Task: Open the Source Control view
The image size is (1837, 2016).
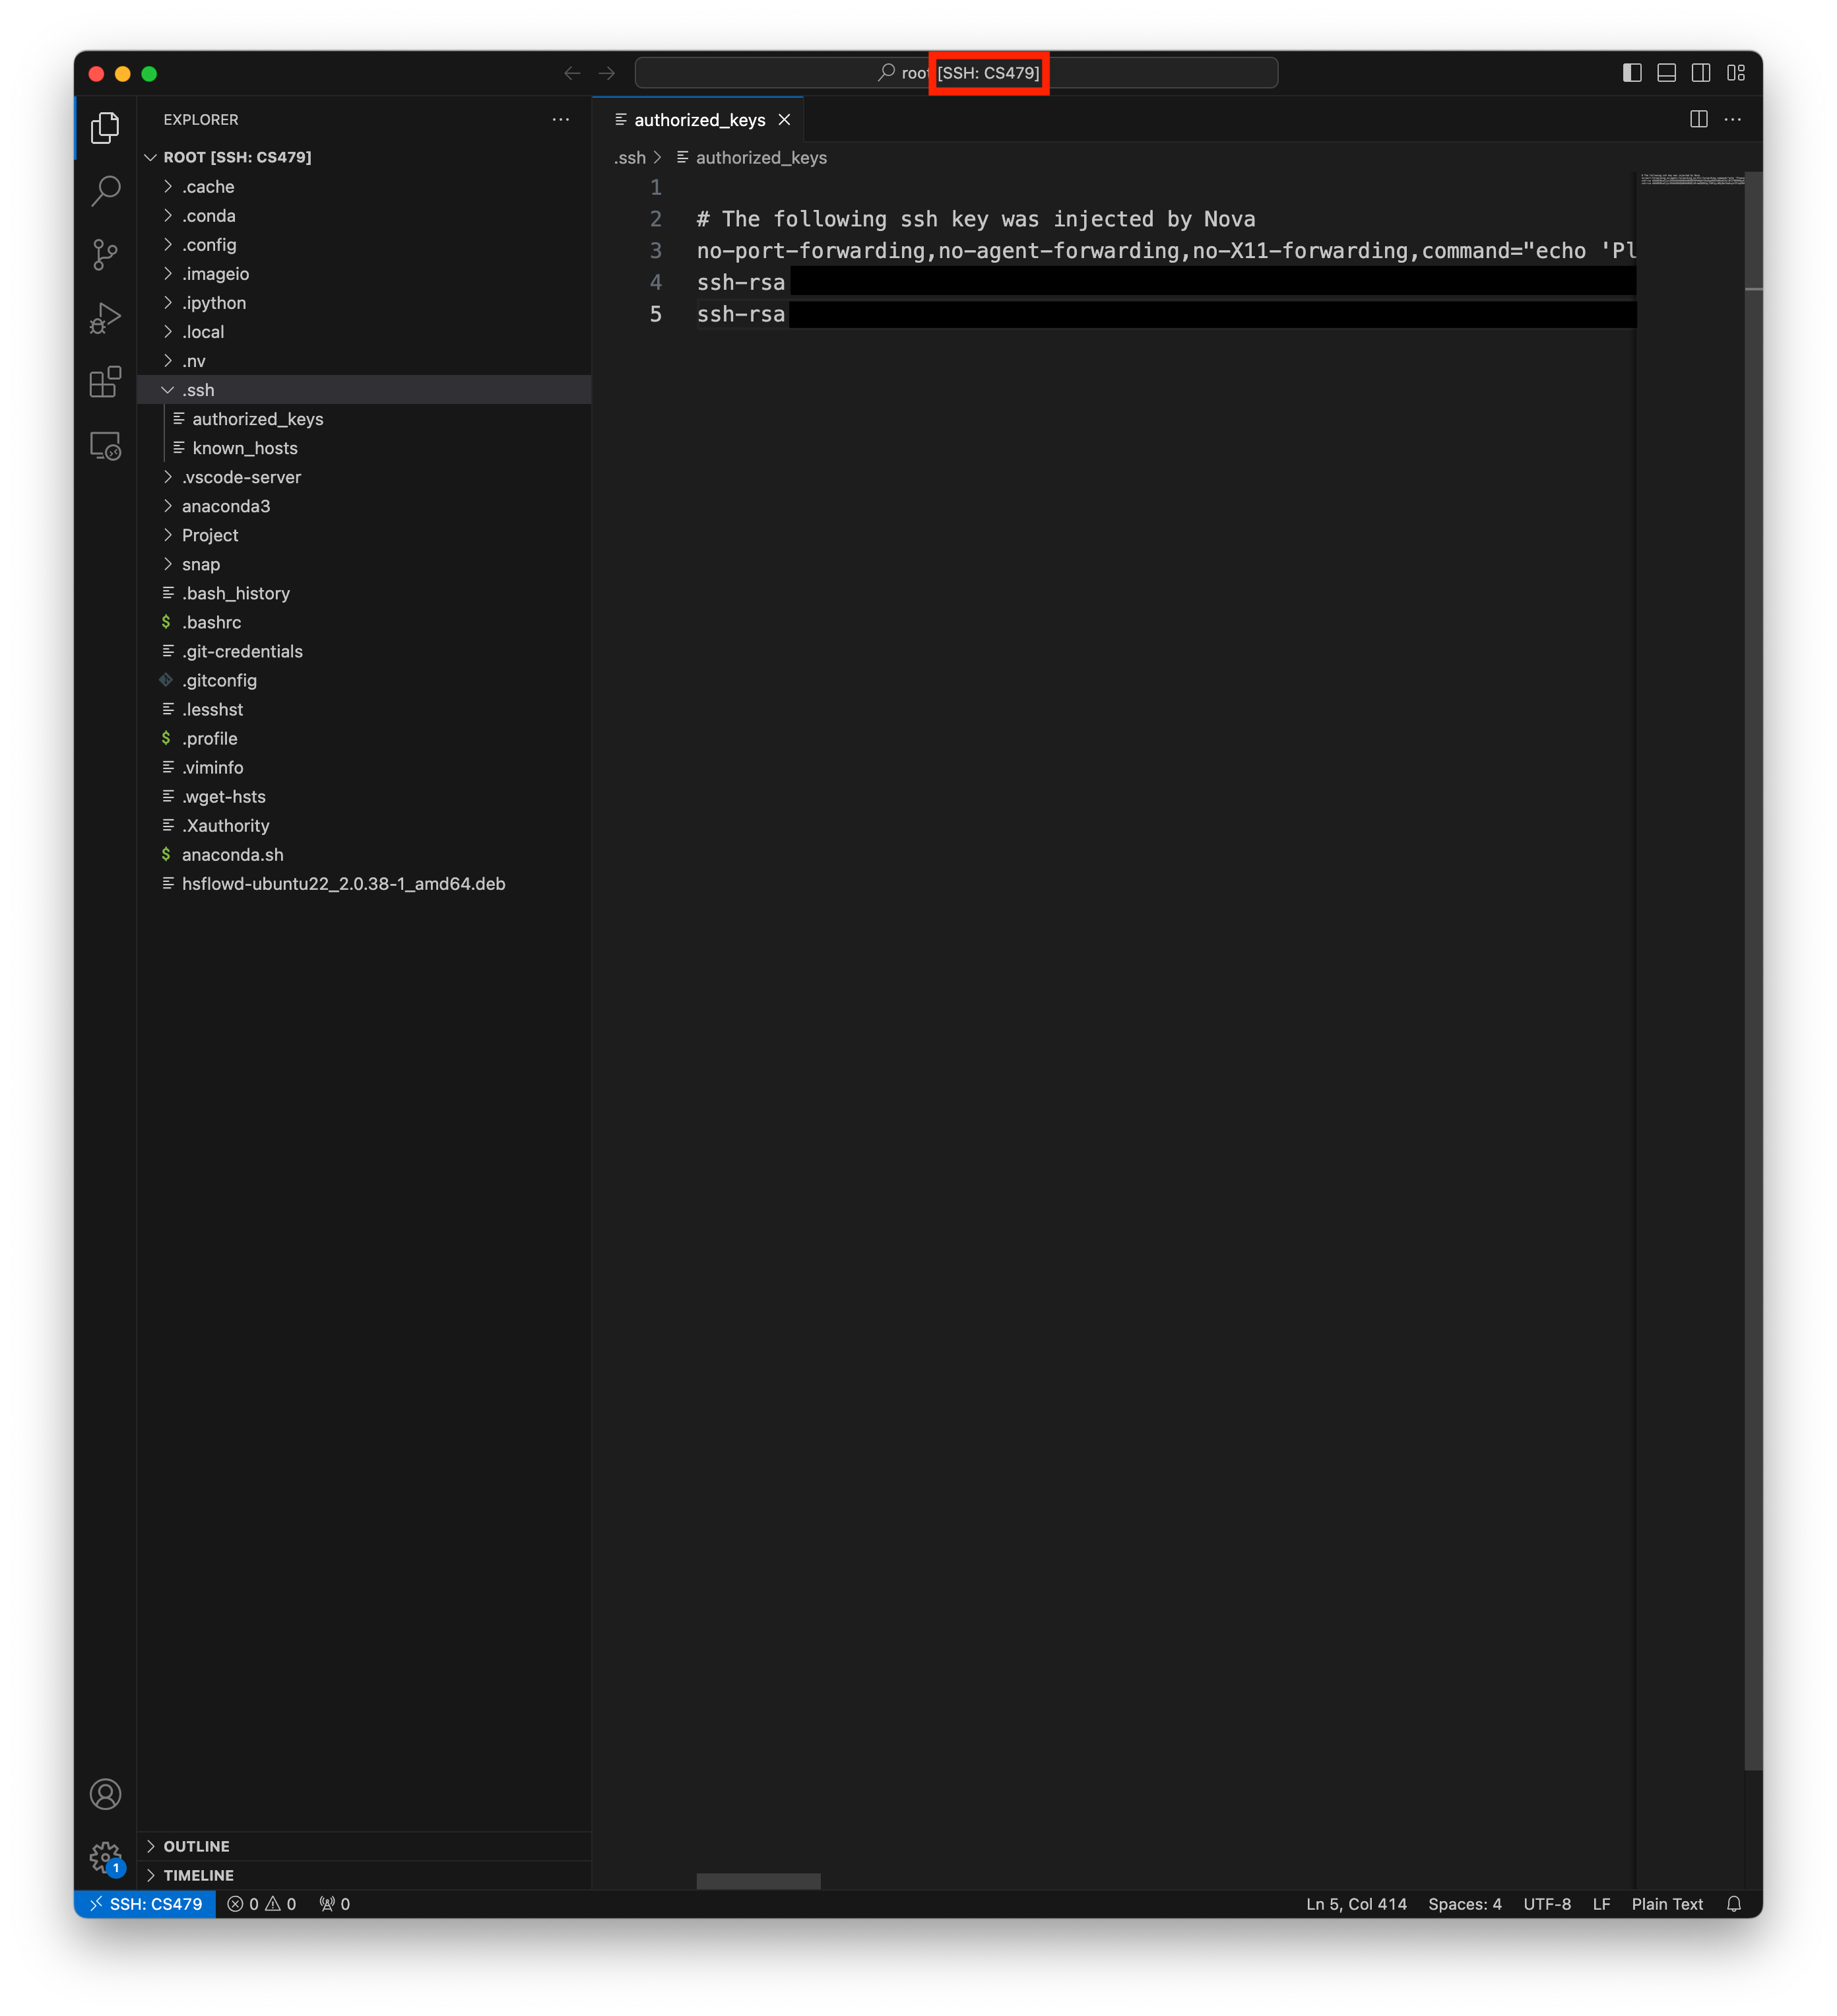Action: 105,254
